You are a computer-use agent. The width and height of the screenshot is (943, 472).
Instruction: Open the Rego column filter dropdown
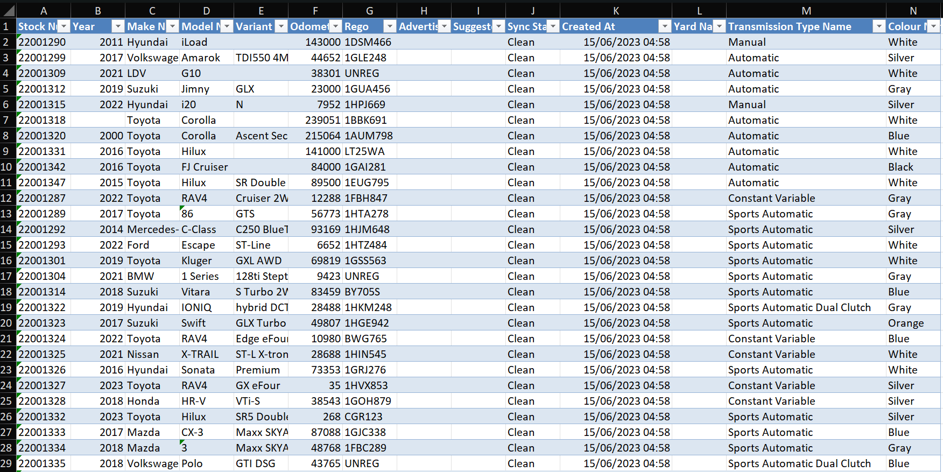tap(390, 26)
